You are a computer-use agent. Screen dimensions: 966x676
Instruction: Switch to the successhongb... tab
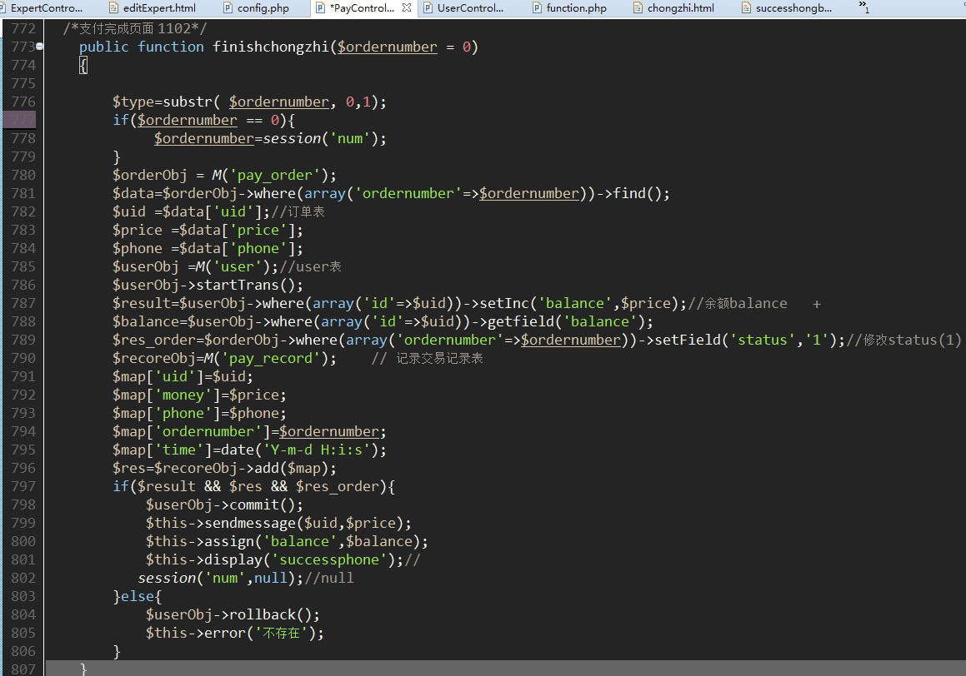click(788, 8)
